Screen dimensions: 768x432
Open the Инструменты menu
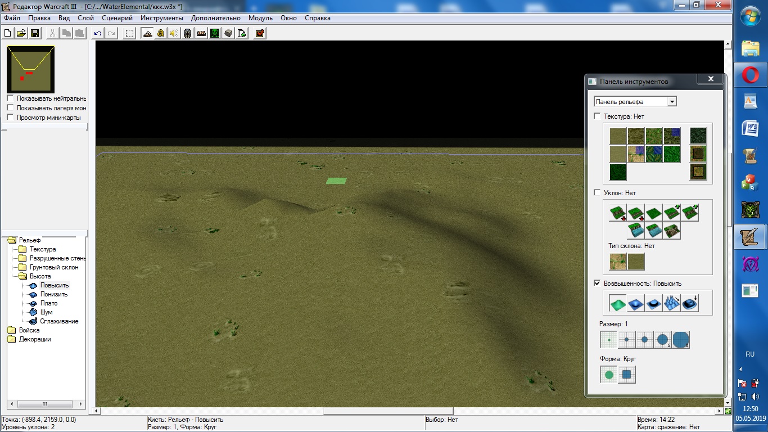[x=162, y=18]
